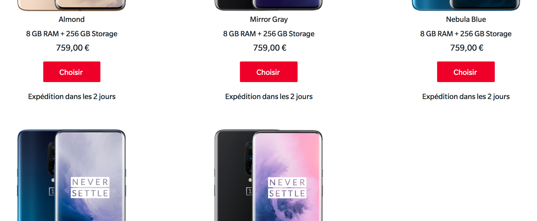Click the 759,00 € price under Nebula Blue
Viewport: 537px width, 221px height.
tap(467, 48)
